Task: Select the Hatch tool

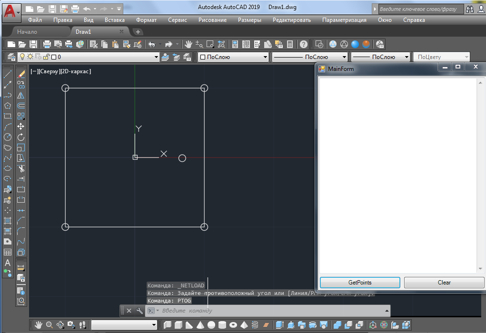Action: coord(8,221)
